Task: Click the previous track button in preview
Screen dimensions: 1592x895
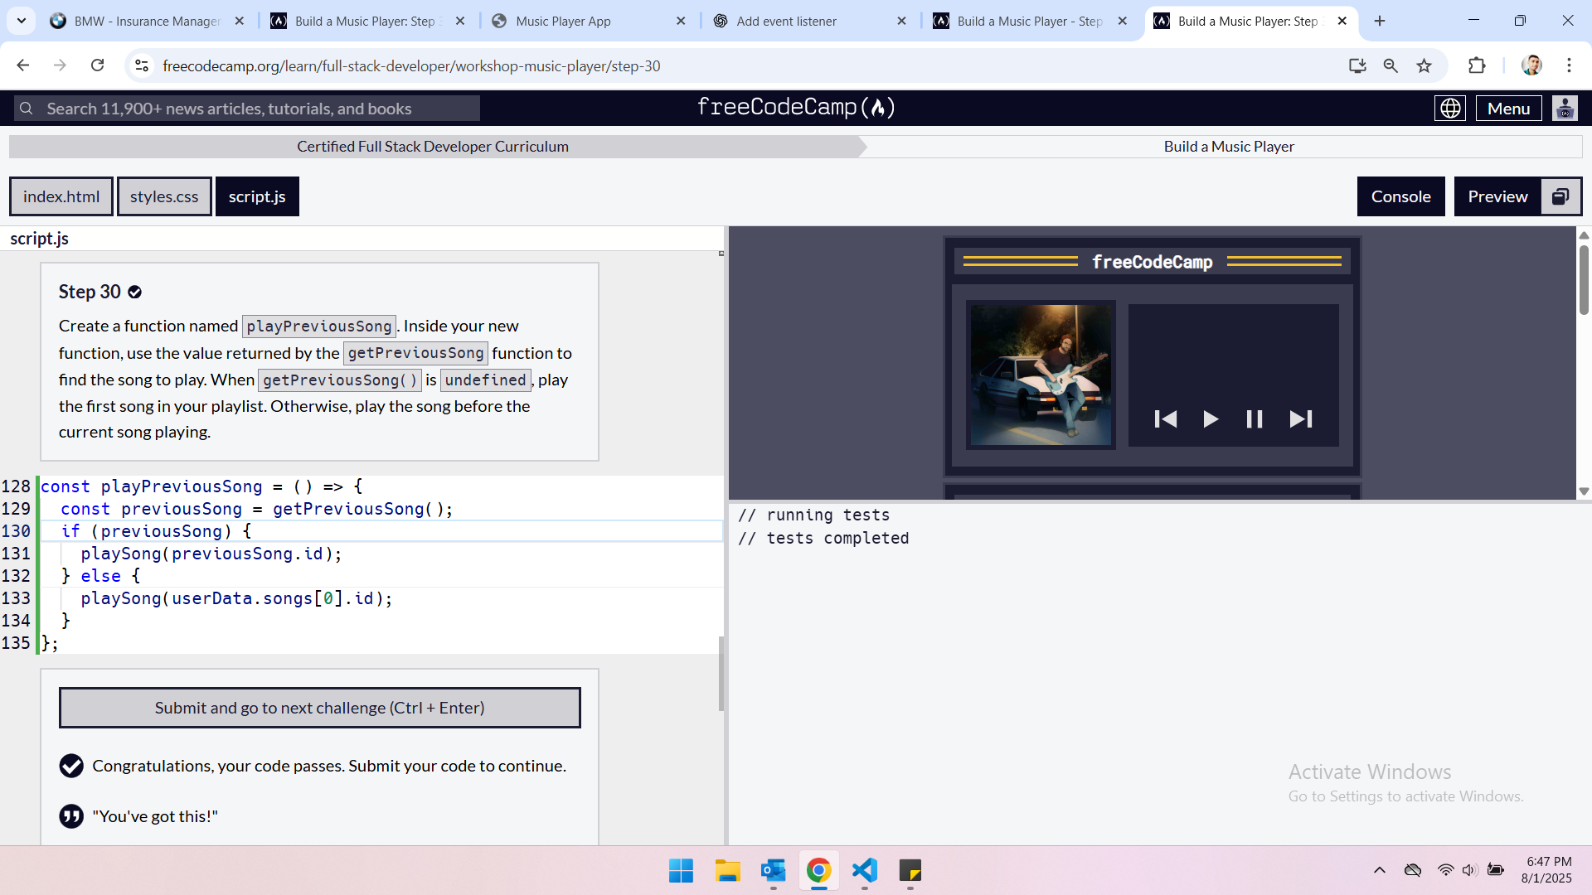Action: 1165,419
